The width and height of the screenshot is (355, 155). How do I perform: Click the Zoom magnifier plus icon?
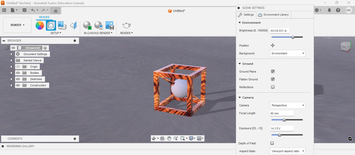coord(176,138)
